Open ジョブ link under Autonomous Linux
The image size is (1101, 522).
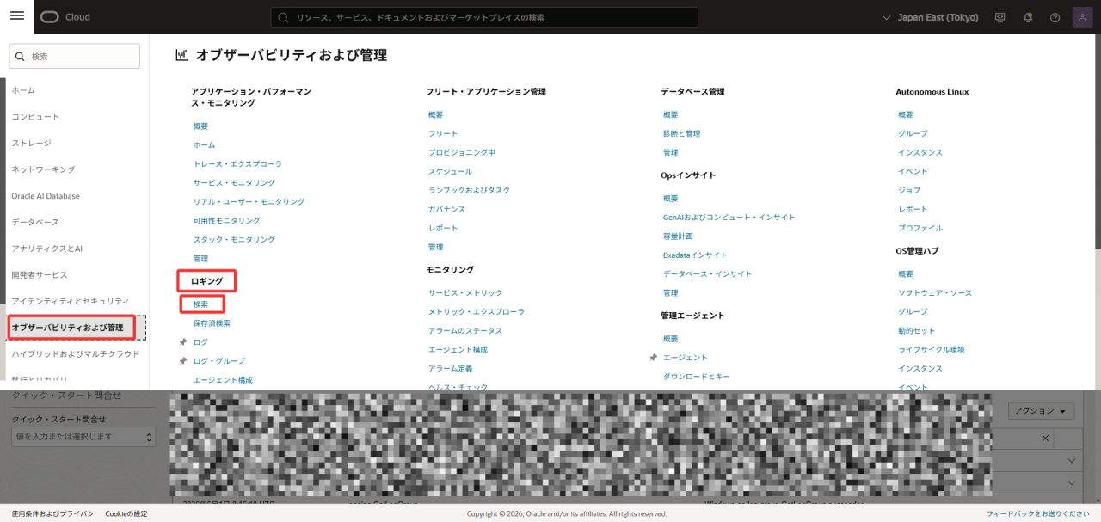[909, 190]
